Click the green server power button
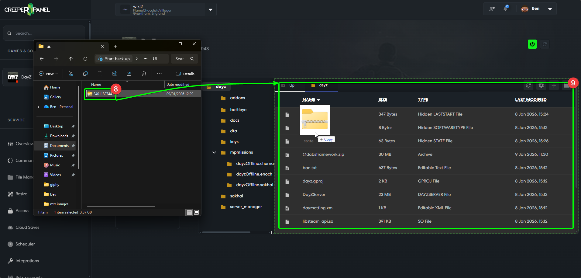The height and width of the screenshot is (278, 581). [532, 44]
